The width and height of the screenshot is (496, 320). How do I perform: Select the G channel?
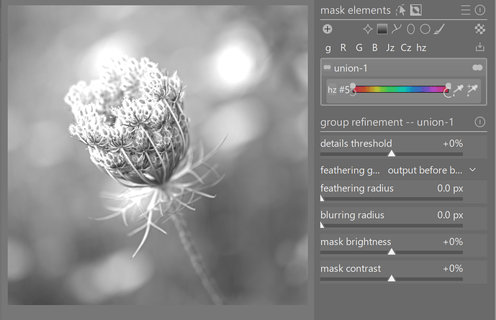tap(359, 47)
